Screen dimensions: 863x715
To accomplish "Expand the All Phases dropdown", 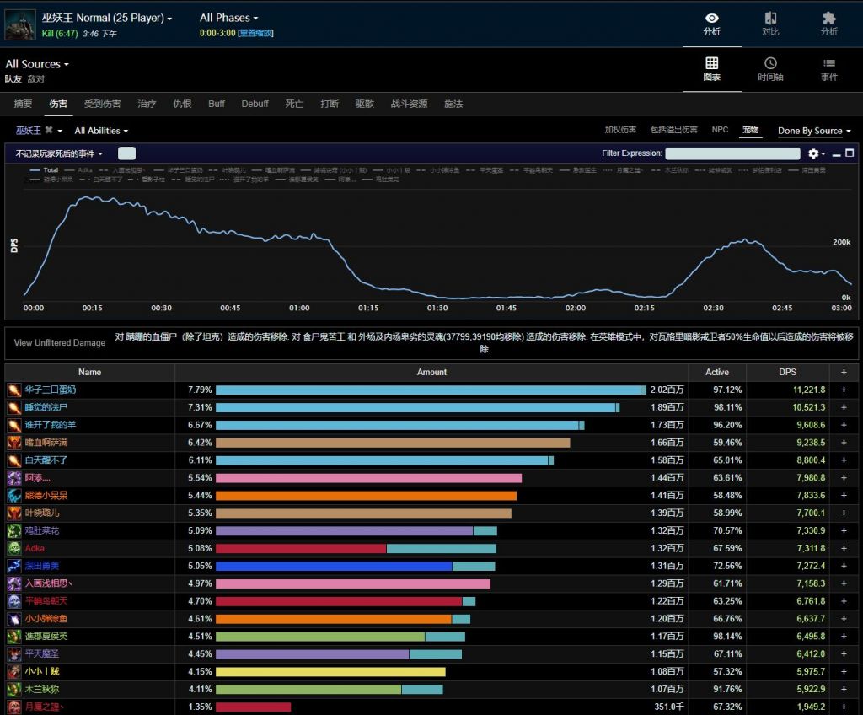I will 228,18.
